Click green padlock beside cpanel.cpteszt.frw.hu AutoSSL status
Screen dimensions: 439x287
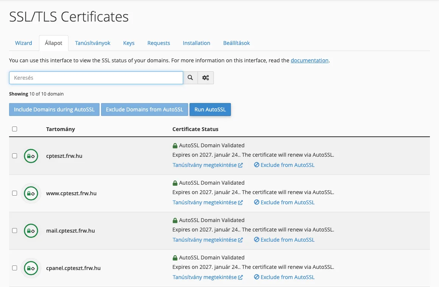tap(175, 258)
